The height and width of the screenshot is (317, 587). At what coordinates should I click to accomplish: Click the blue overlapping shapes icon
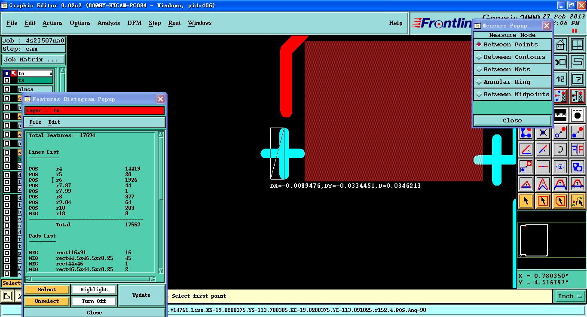tap(578, 167)
